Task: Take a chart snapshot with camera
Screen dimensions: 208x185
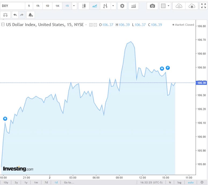Action: pyautogui.click(x=152, y=6)
